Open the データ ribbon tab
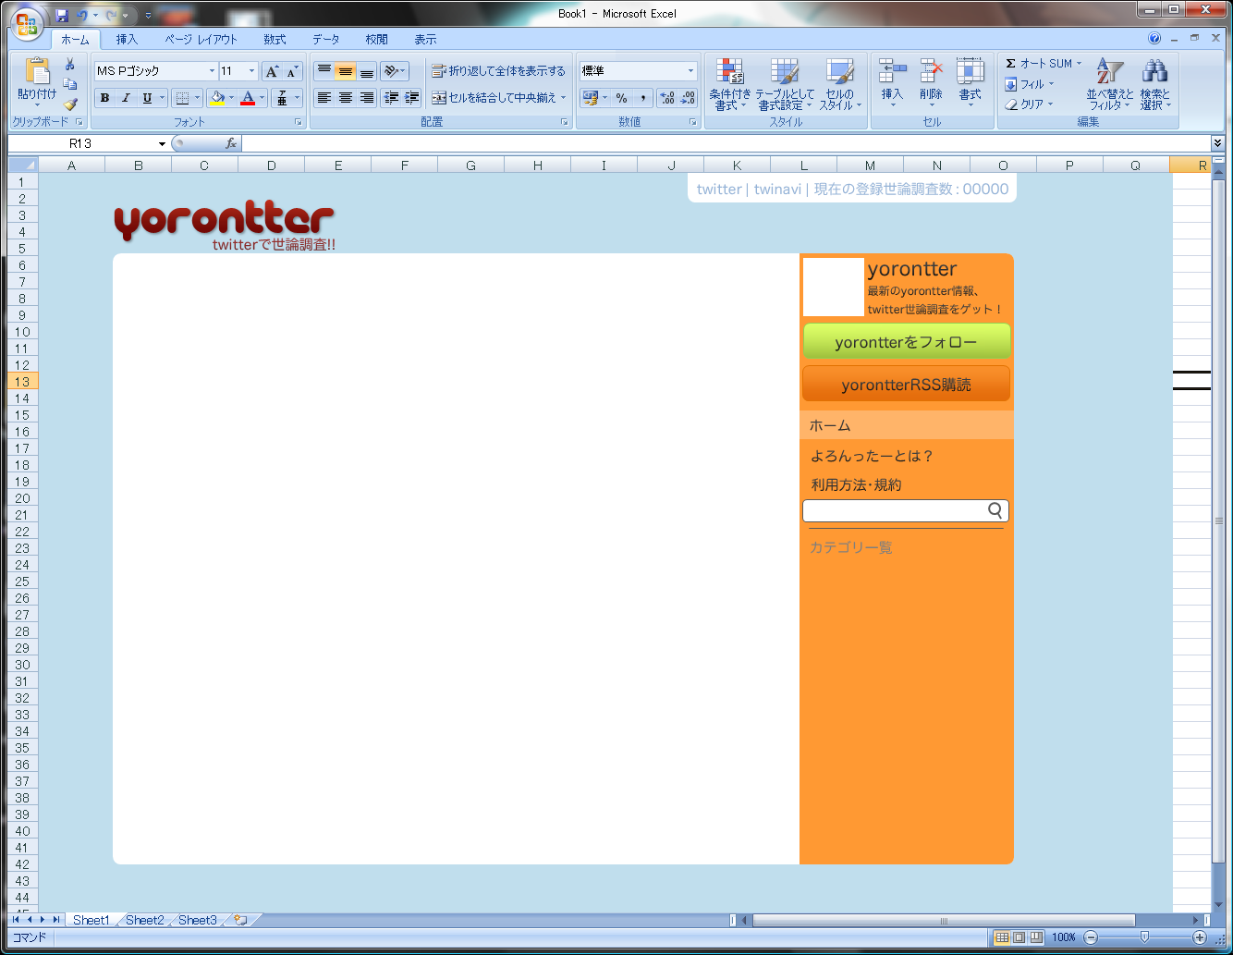 pyautogui.click(x=325, y=40)
